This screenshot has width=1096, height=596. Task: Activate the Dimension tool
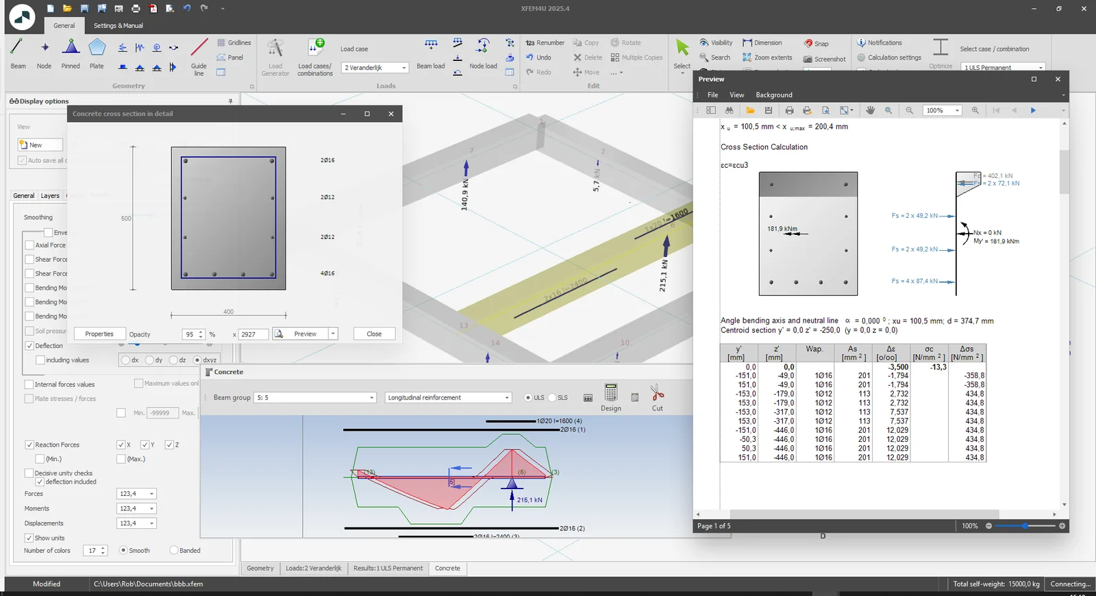point(762,42)
